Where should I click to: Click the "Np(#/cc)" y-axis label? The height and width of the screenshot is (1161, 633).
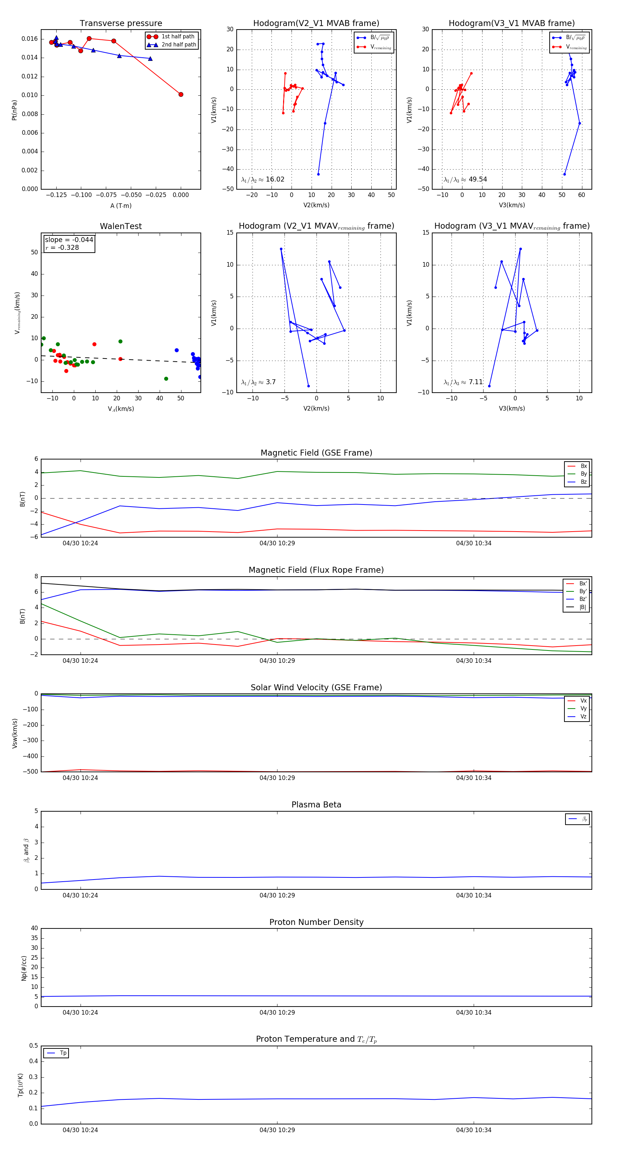coord(24,967)
